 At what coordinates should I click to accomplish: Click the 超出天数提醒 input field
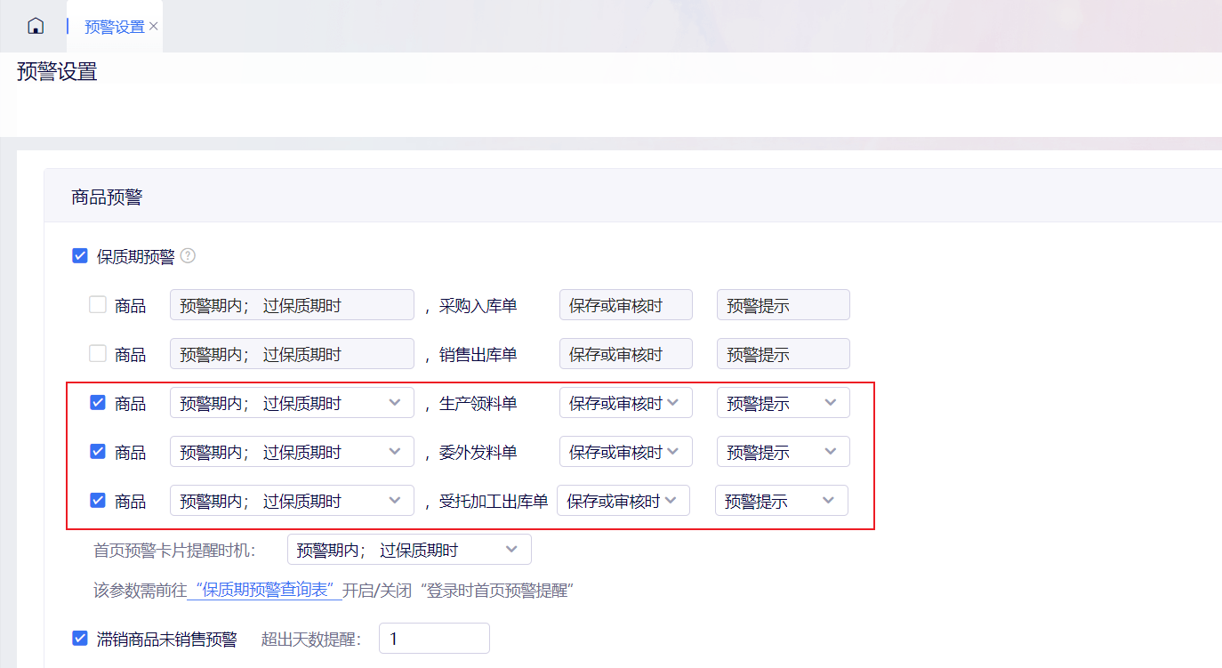434,639
